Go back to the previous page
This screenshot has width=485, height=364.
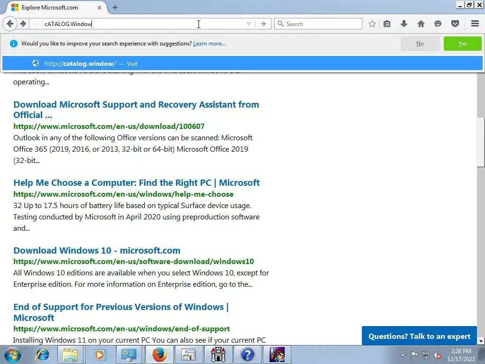pos(10,24)
